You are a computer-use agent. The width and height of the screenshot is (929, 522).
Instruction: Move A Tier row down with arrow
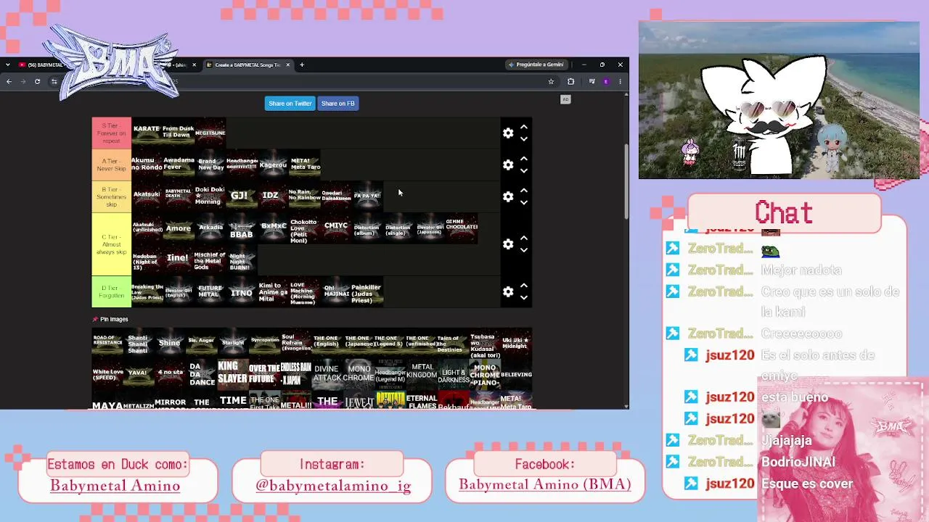coord(523,170)
